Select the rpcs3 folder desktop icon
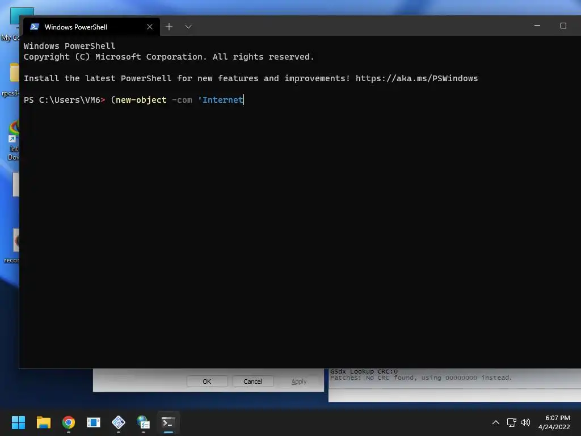 11,79
